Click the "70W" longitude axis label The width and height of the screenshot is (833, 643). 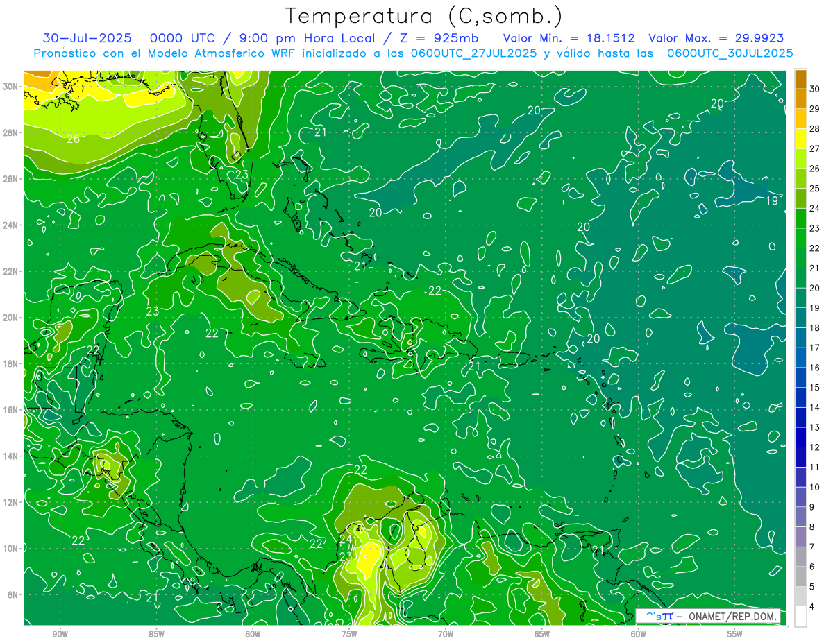click(446, 635)
